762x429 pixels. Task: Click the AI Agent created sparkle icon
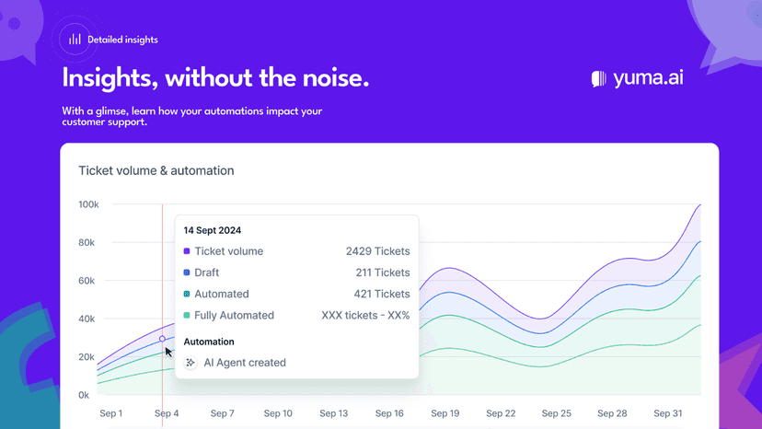[x=190, y=363]
